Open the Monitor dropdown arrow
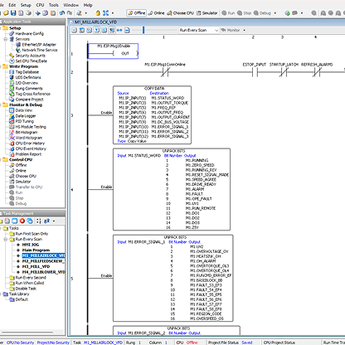The image size is (345, 345). (x=244, y=30)
